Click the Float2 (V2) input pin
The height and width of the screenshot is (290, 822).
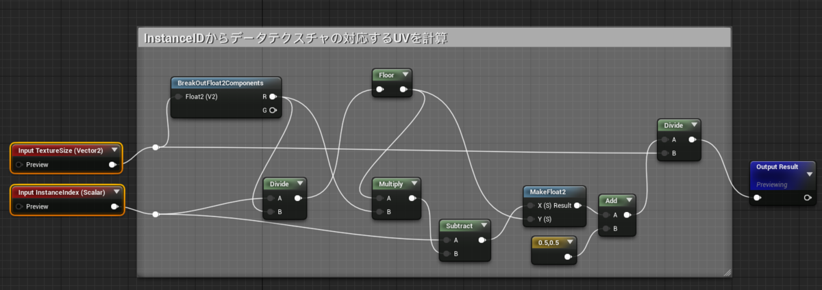pos(178,97)
